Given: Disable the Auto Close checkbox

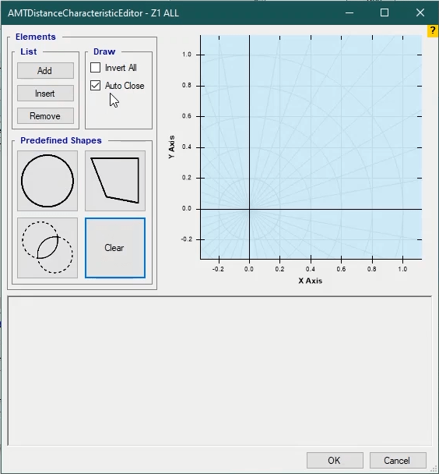Looking at the screenshot, I should click(95, 86).
